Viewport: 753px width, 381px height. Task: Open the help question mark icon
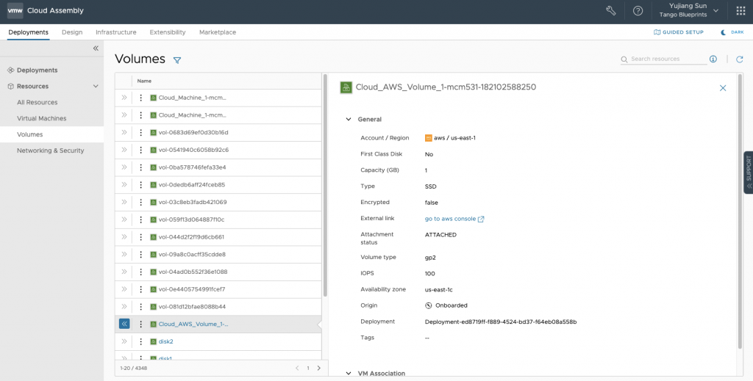[638, 11]
